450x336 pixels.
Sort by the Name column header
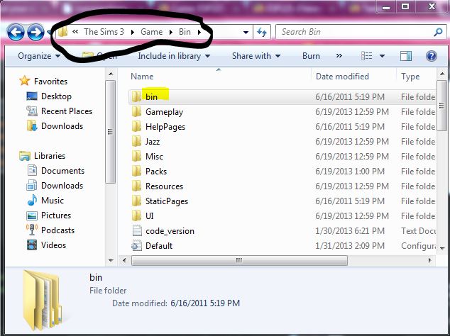142,77
